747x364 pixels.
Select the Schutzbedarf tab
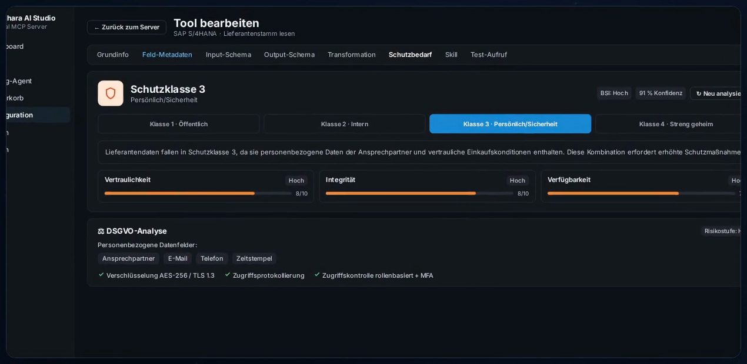pyautogui.click(x=410, y=55)
